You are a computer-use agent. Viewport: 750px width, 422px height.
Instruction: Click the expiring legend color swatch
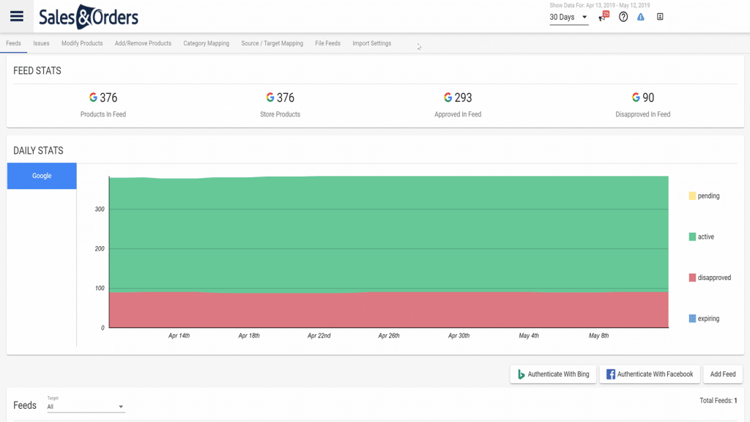point(692,319)
